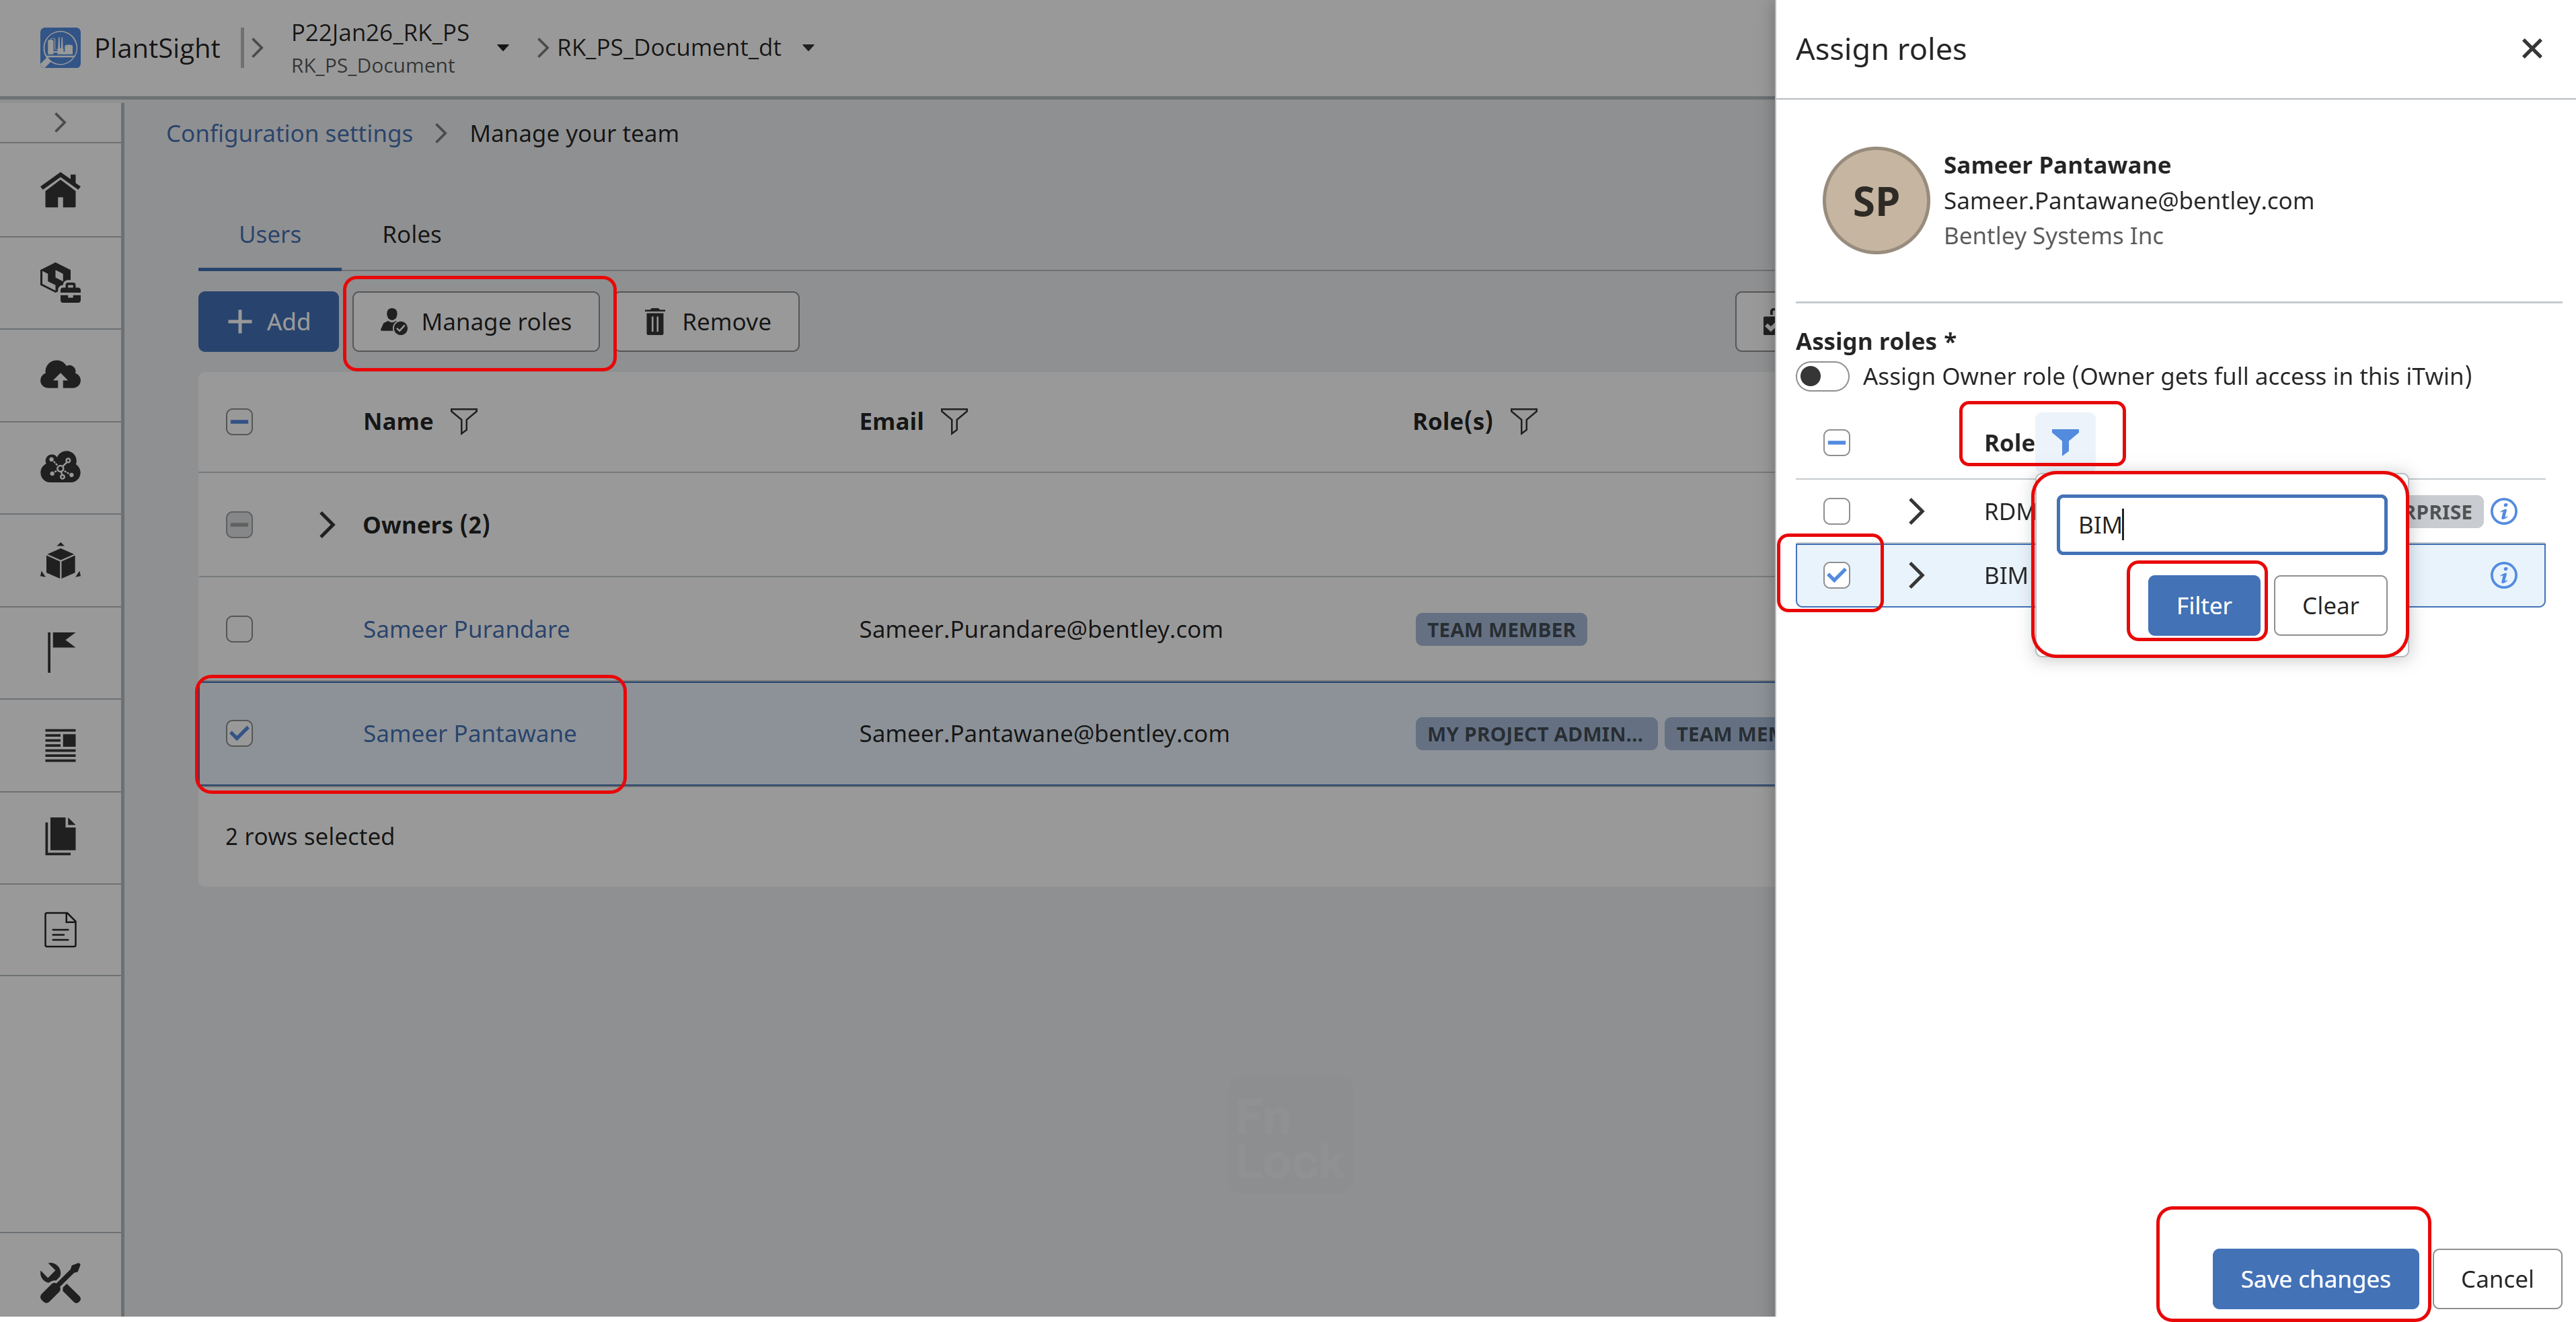Viewport: 2576px width, 1322px height.
Task: Click the Email column filter icon
Action: point(954,421)
